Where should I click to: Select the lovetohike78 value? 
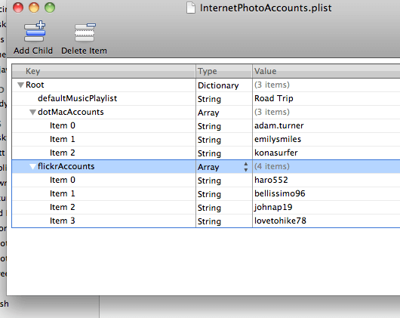tap(280, 221)
